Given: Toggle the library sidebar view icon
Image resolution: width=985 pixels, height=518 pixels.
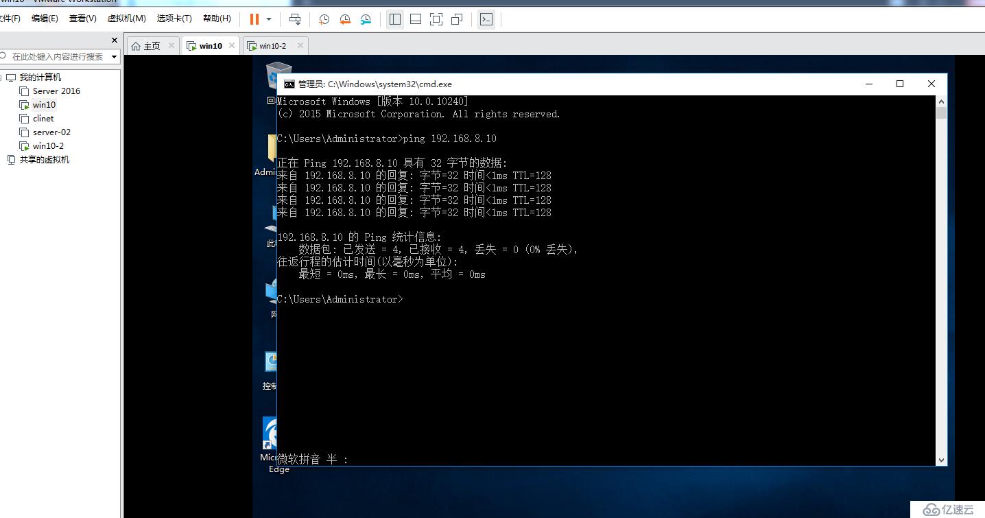Looking at the screenshot, I should 395,19.
